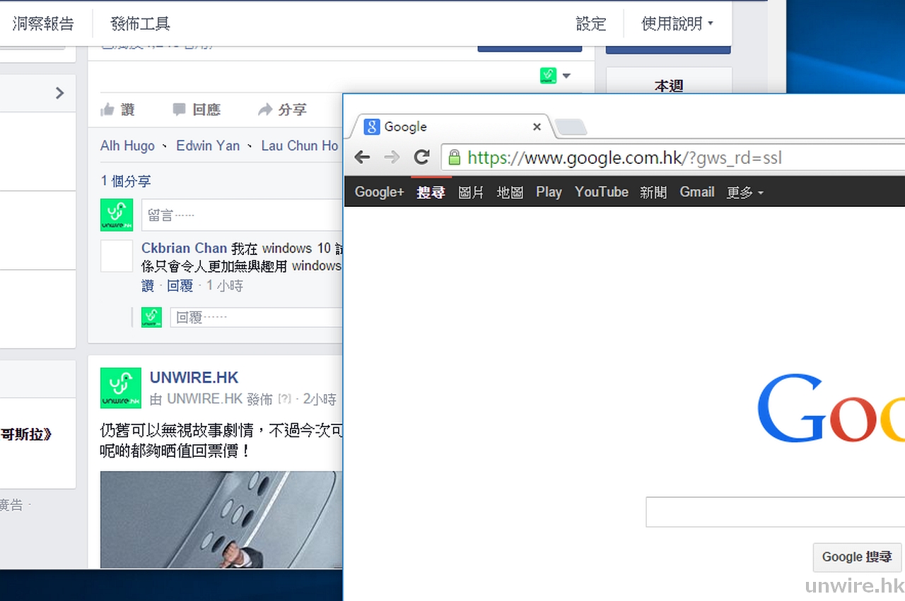Open a new Chrome tab
The height and width of the screenshot is (601, 905).
pos(571,127)
